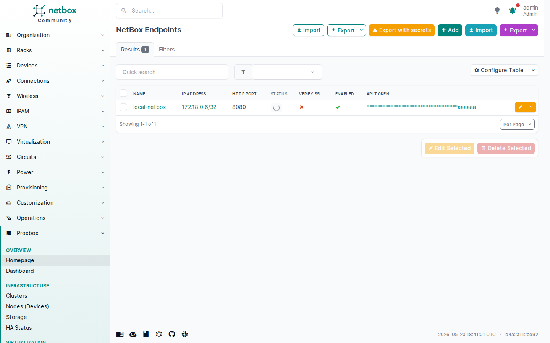Click the Wireless sidebar icon
The width and height of the screenshot is (550, 343).
[x=9, y=96]
